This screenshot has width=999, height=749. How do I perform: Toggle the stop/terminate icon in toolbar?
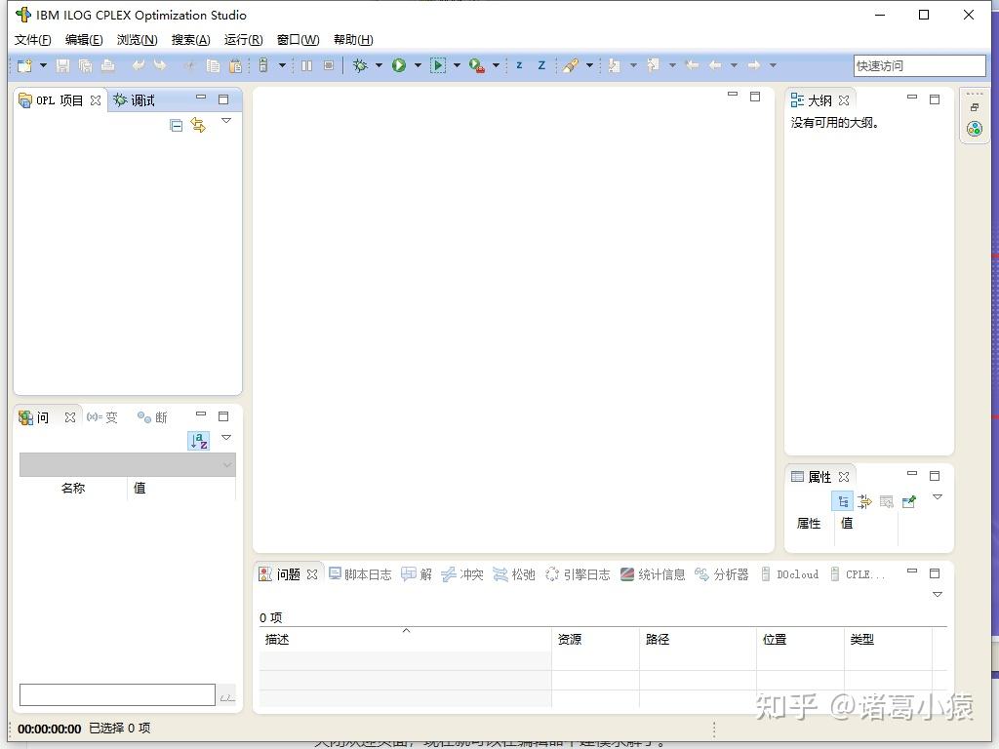(x=329, y=65)
